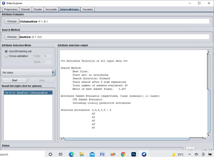Click Choose for Attribute Evaluator
The height and width of the screenshot is (157, 214).
coord(12,21)
